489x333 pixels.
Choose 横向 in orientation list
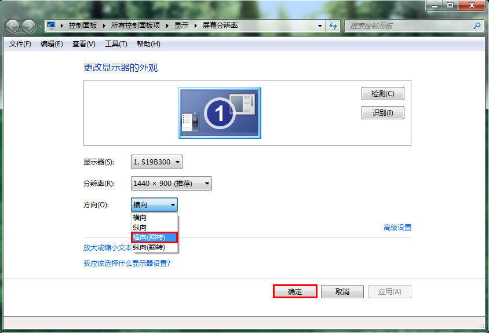click(154, 217)
